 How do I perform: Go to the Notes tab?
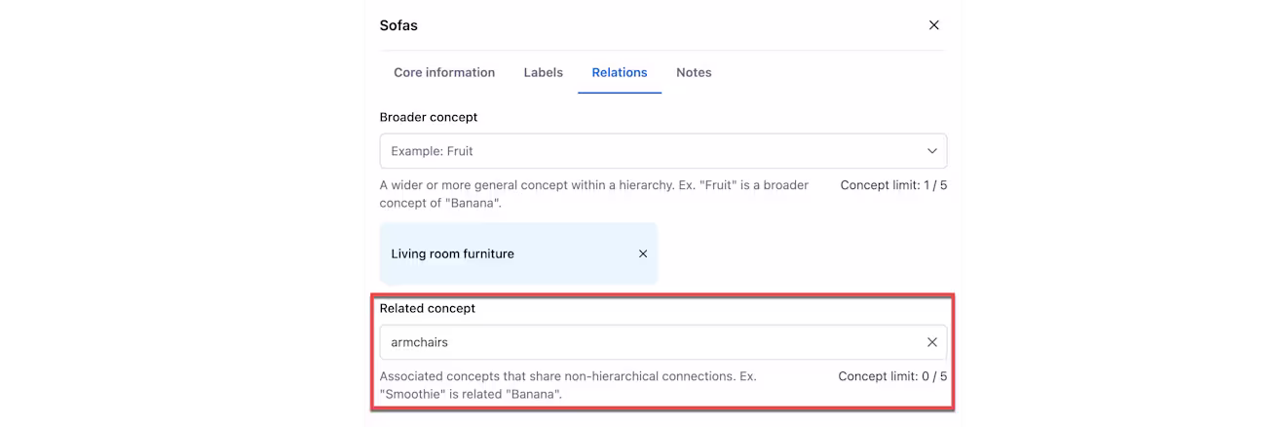(x=694, y=72)
